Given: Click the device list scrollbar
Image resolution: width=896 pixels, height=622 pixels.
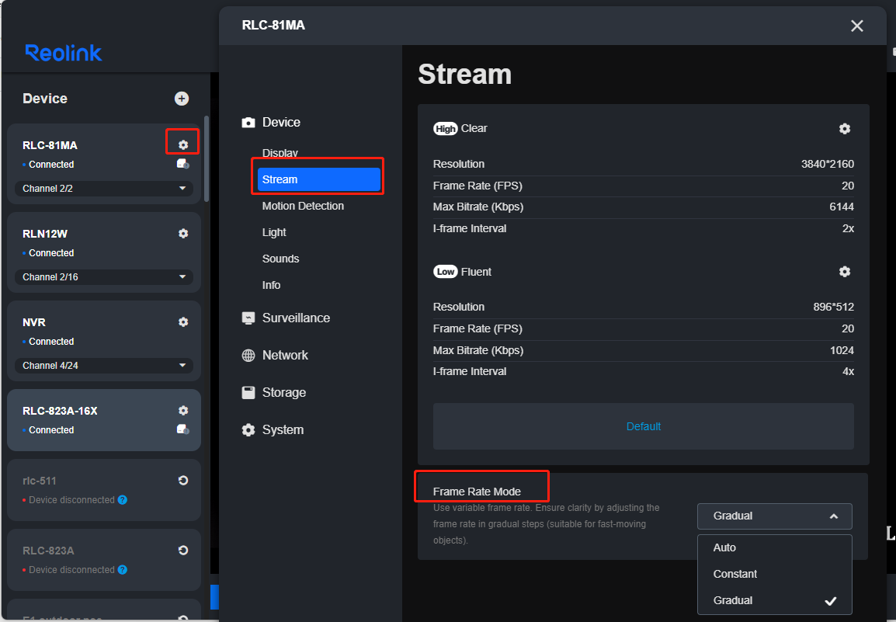Looking at the screenshot, I should coord(207,158).
